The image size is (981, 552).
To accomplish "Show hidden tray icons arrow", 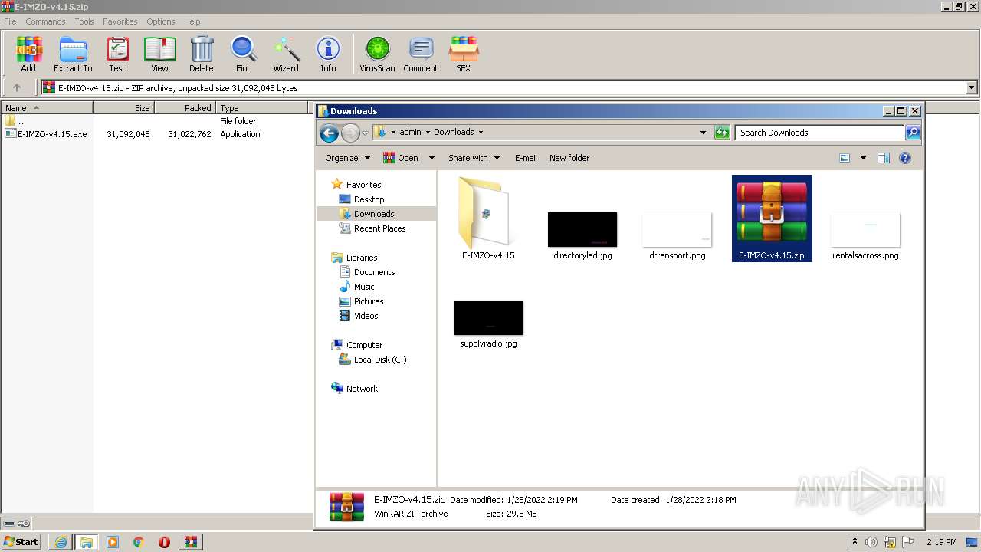I will 855,542.
